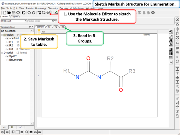Click the settings gear icon in top toolbar
This screenshot has width=180, height=135.
click(153, 13)
